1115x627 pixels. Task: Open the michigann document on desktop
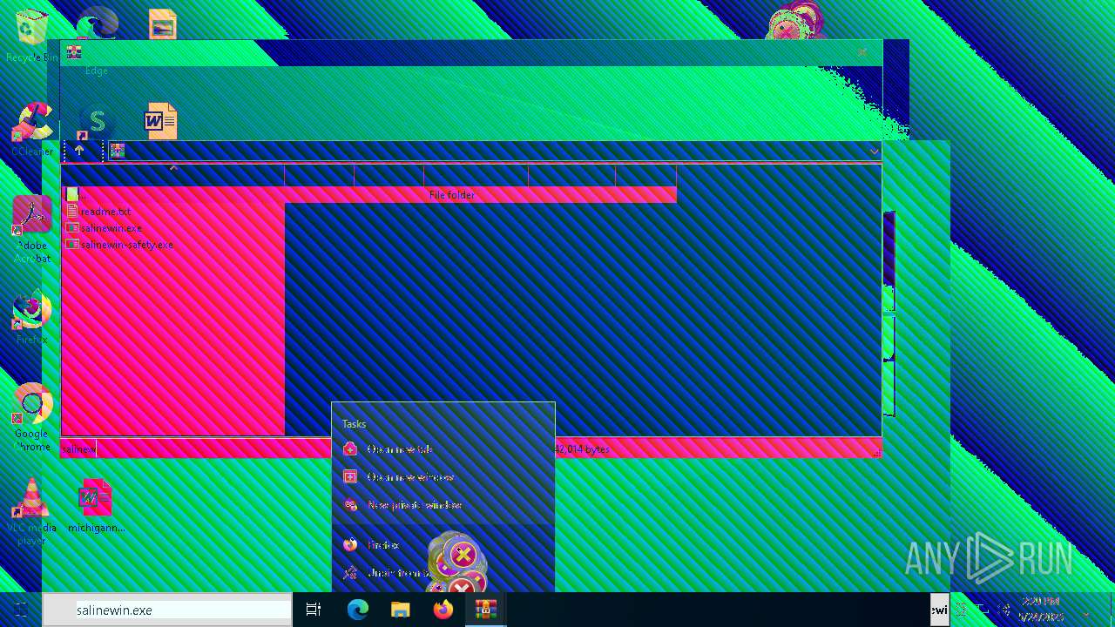coord(96,506)
